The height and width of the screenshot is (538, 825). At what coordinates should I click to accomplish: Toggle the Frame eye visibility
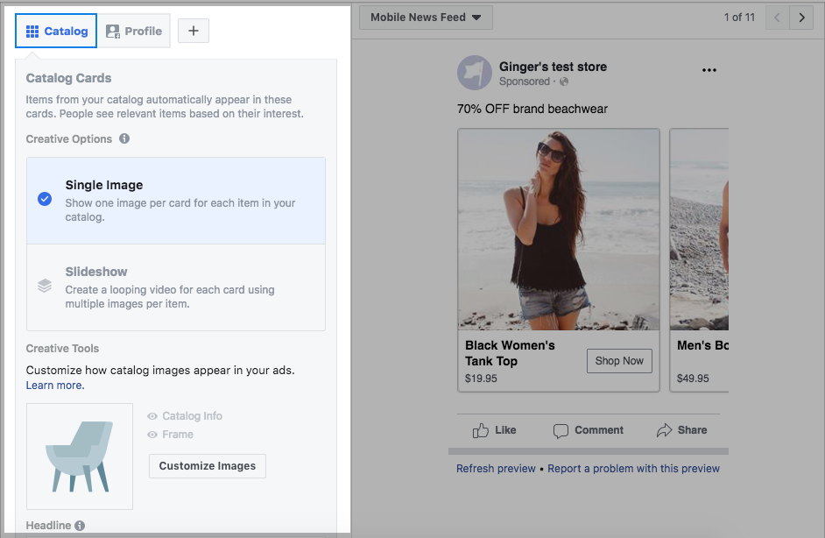(x=152, y=435)
